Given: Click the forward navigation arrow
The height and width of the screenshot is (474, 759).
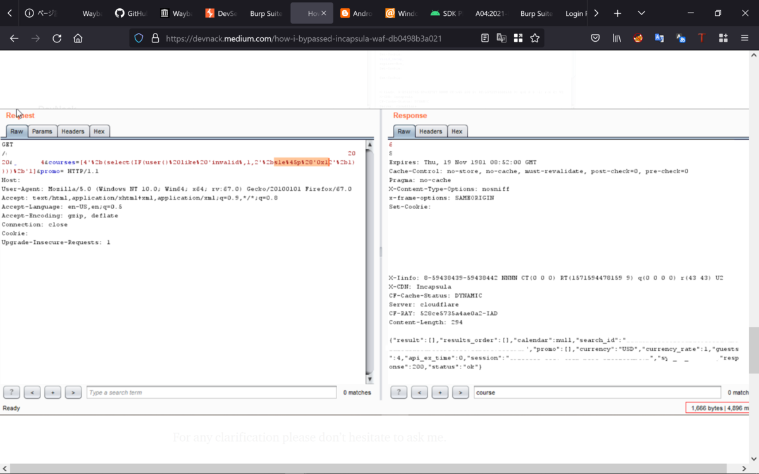Looking at the screenshot, I should click(35, 39).
